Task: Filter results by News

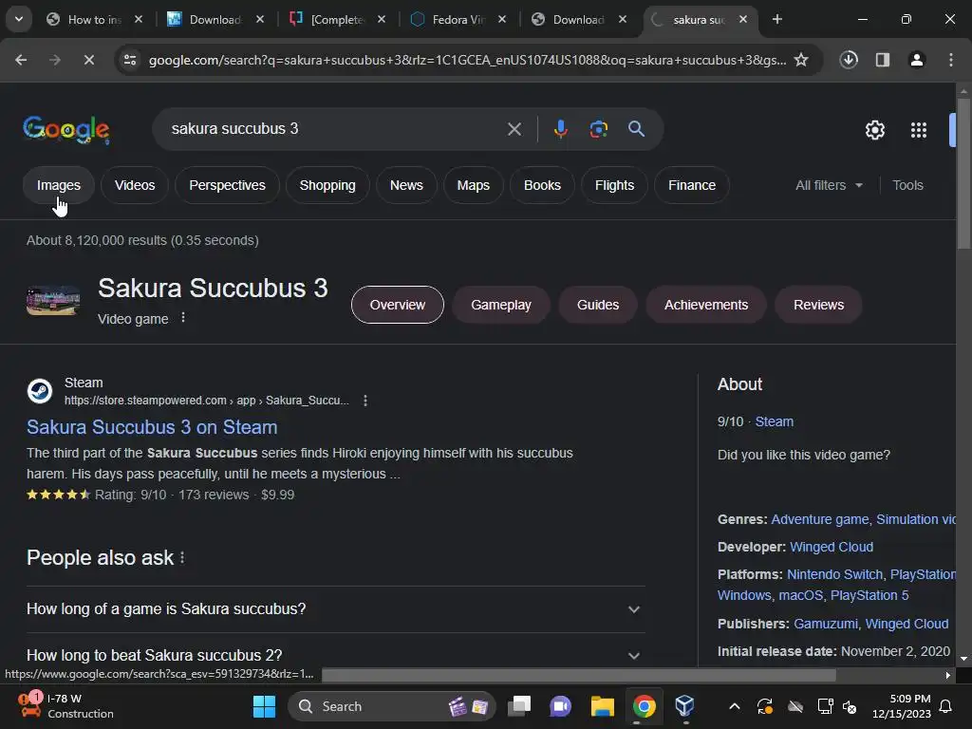Action: pyautogui.click(x=406, y=185)
